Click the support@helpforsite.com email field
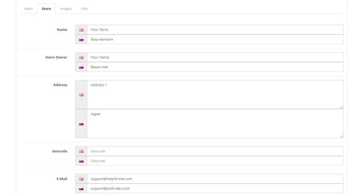364x194 pixels. 215,179
